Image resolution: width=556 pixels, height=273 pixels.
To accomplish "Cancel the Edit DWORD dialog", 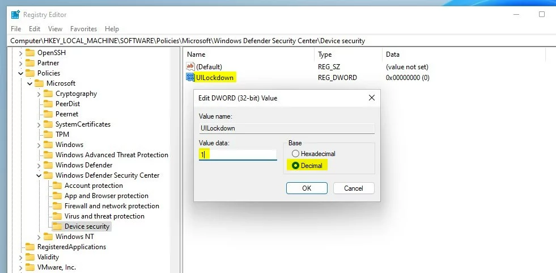I will (354, 188).
